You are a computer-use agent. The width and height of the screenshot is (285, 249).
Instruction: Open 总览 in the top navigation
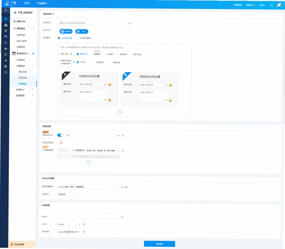[x=26, y=3]
